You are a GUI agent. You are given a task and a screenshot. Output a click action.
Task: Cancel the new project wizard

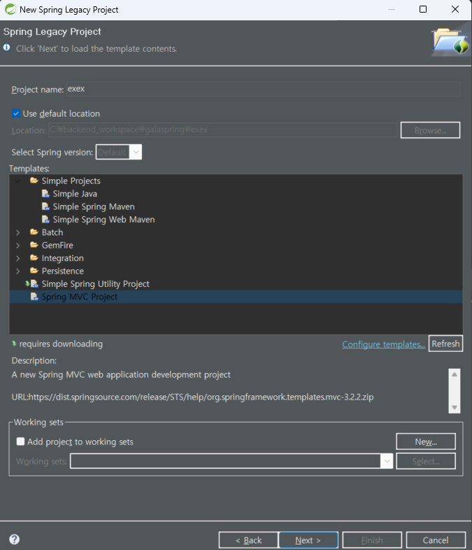click(436, 540)
